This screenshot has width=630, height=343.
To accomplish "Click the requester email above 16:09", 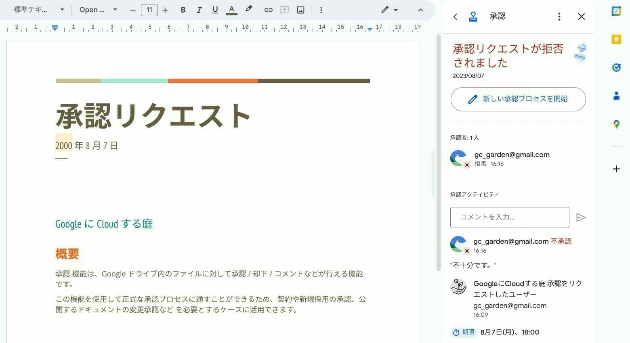I will tap(510, 305).
